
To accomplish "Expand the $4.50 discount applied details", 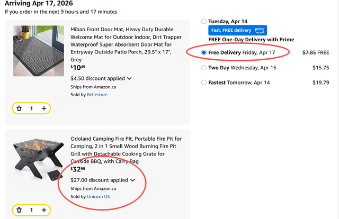I will pyautogui.click(x=129, y=78).
